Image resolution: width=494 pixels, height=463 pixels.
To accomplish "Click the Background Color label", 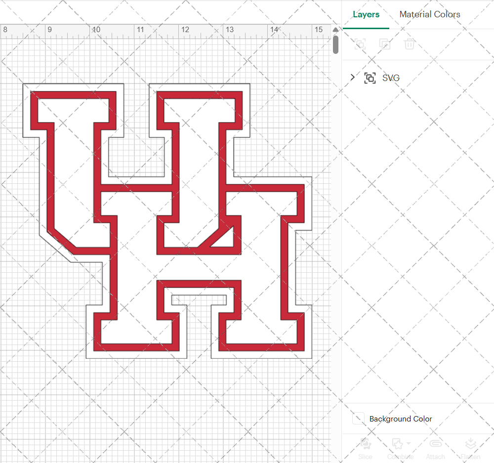I will tap(401, 419).
